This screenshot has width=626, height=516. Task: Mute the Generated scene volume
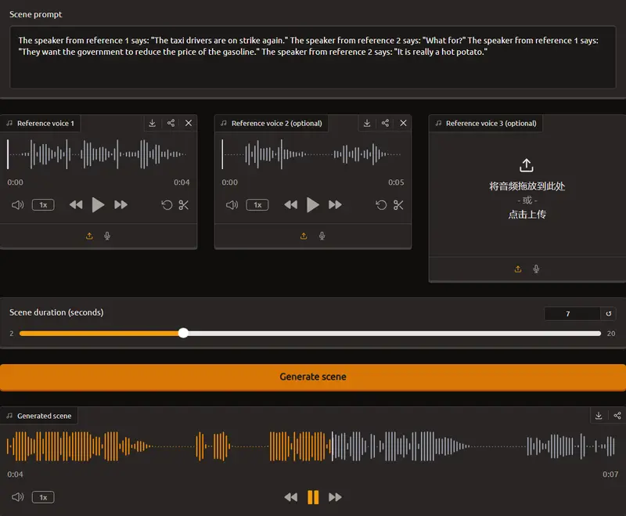[17, 497]
